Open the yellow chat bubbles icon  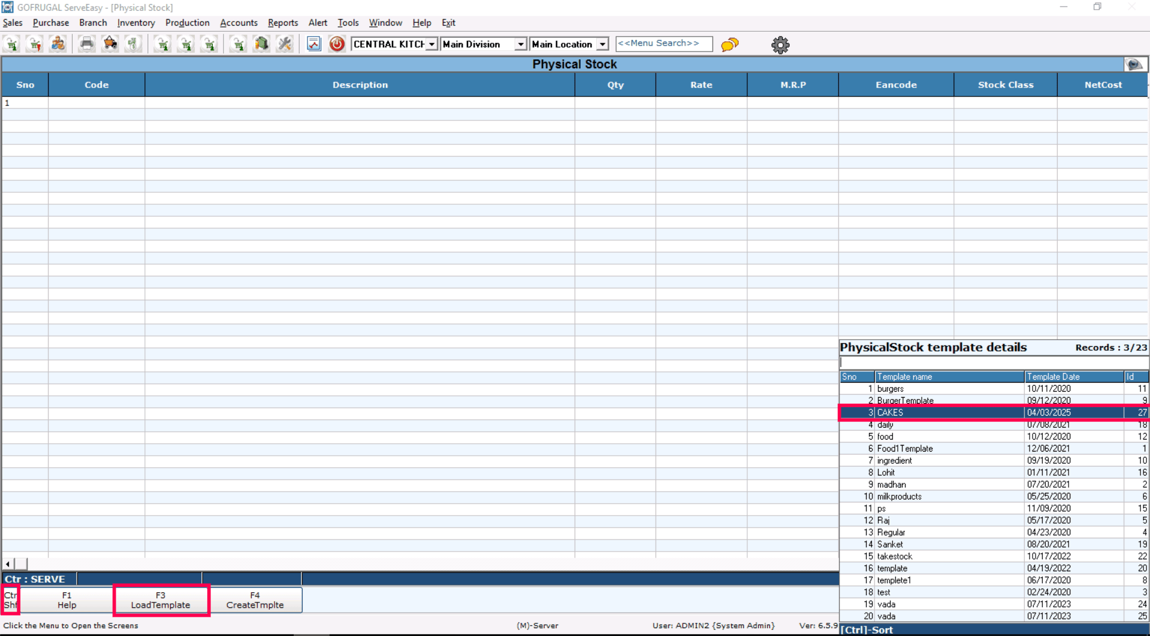pos(729,44)
